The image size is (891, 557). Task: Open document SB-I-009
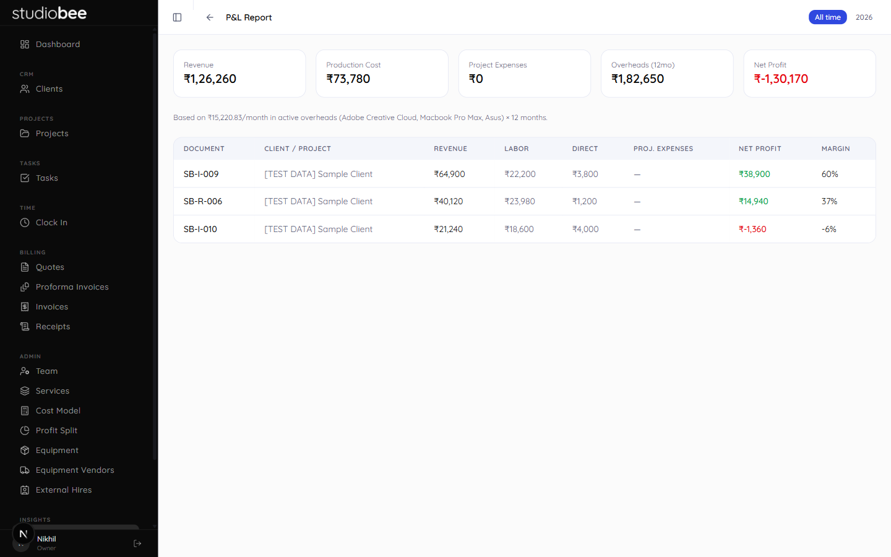[x=201, y=174]
